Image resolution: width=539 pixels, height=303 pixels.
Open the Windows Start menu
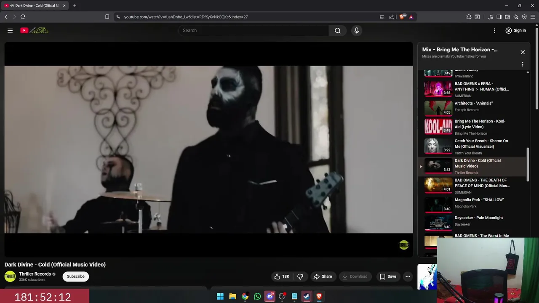coord(220,297)
